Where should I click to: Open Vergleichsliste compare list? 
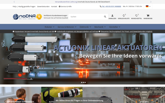coord(124,17)
